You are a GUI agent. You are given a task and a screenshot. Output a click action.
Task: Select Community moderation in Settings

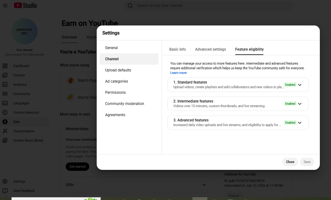129,104
